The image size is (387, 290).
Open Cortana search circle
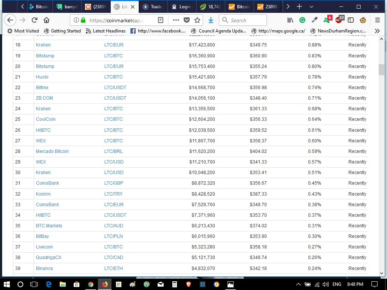click(20, 284)
